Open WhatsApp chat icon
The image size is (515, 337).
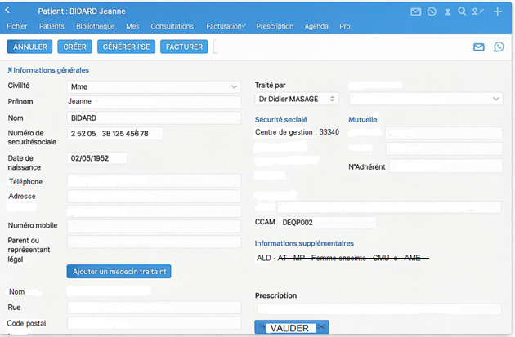[x=499, y=47]
